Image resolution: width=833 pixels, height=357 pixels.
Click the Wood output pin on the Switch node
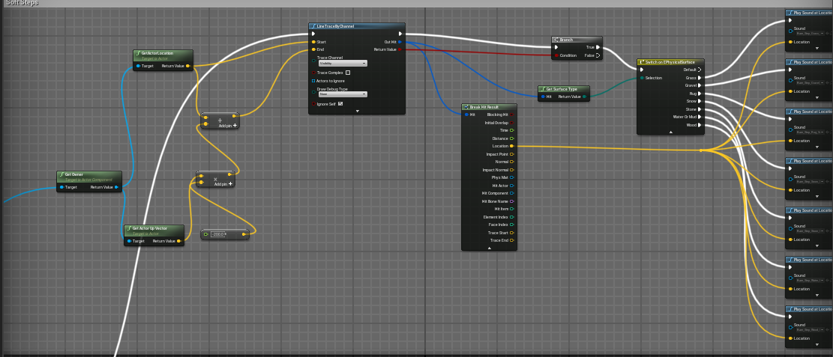point(700,125)
